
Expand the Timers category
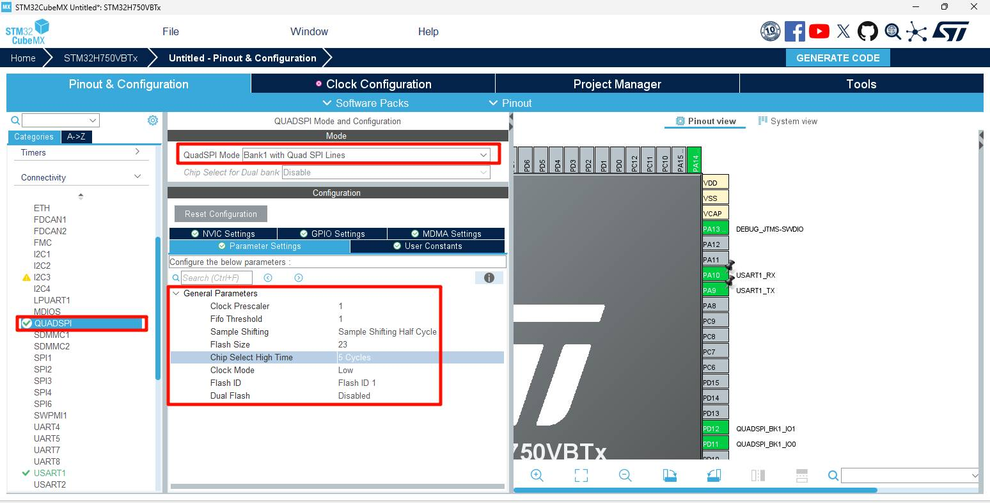pos(137,152)
